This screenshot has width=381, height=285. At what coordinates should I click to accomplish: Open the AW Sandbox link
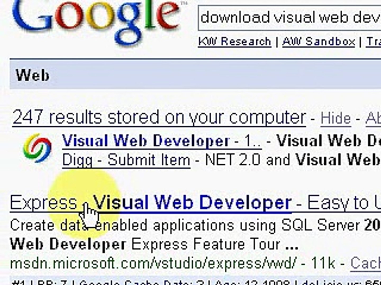pos(319,42)
